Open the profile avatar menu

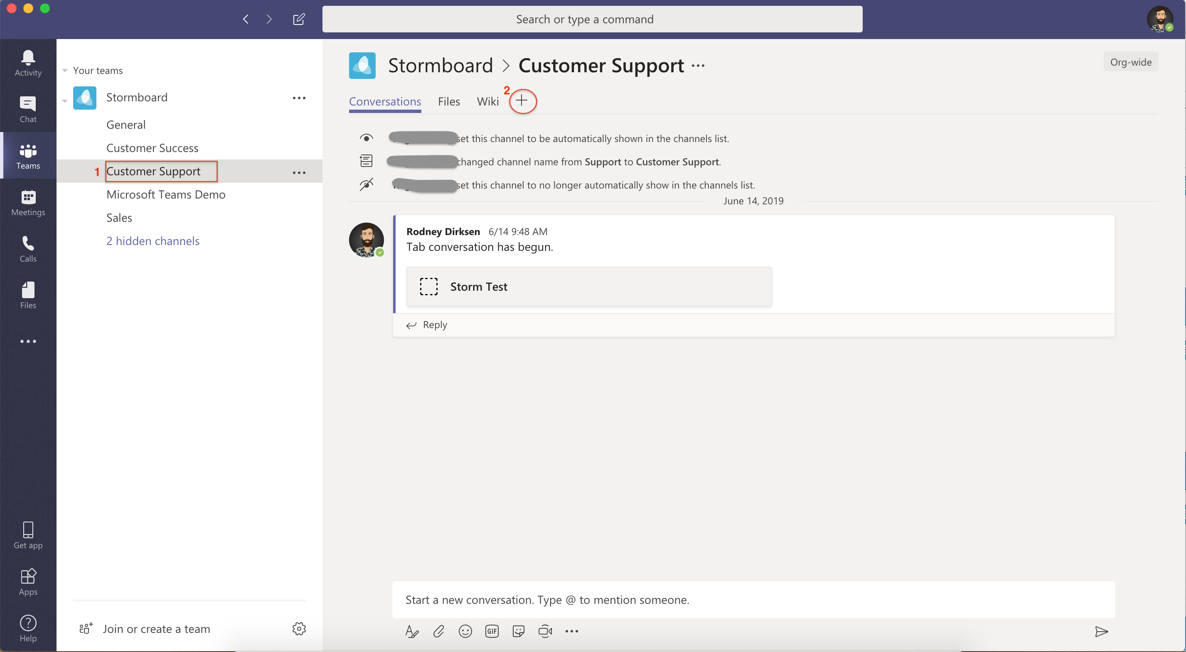(1160, 20)
